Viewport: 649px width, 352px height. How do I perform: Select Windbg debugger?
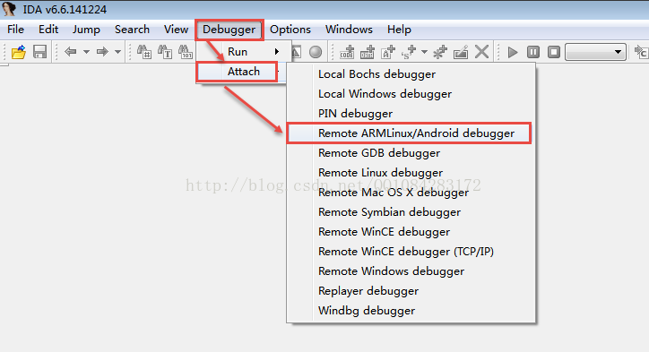tap(411, 311)
